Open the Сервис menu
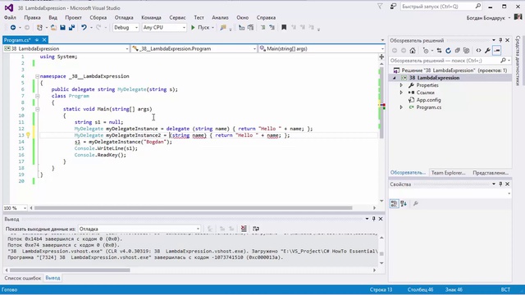Image resolution: width=525 pixels, height=295 pixels. pyautogui.click(x=177, y=17)
